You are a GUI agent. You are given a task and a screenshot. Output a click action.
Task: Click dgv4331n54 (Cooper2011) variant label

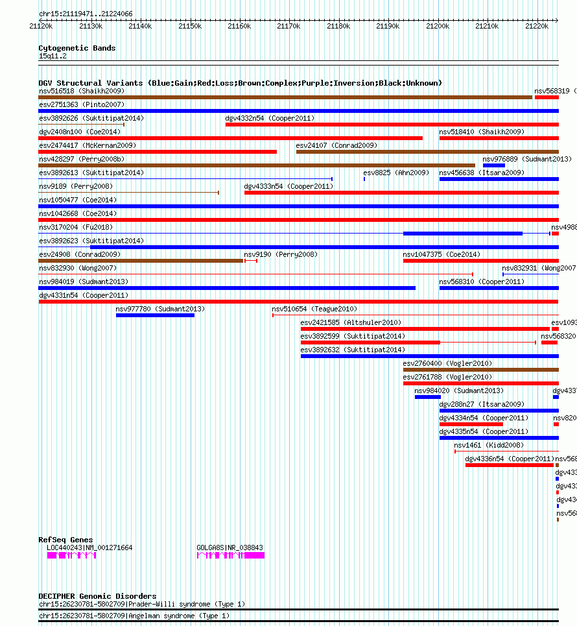(84, 295)
